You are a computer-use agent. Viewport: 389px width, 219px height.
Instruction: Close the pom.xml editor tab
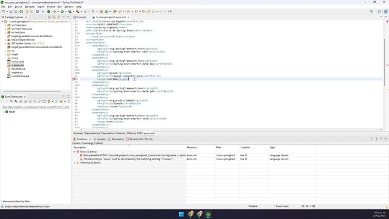(x=128, y=18)
